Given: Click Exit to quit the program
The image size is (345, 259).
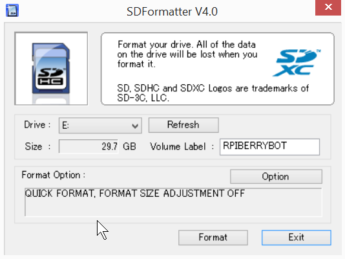Looking at the screenshot, I should click(x=297, y=238).
